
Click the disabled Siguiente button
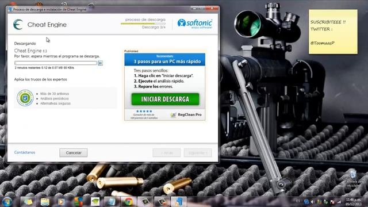(198, 153)
